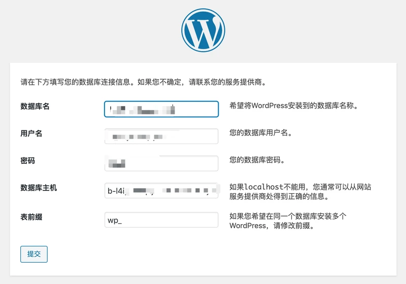This screenshot has height=284, width=406.
Task: Edit the 数据库主机 input field
Action: tap(161, 191)
